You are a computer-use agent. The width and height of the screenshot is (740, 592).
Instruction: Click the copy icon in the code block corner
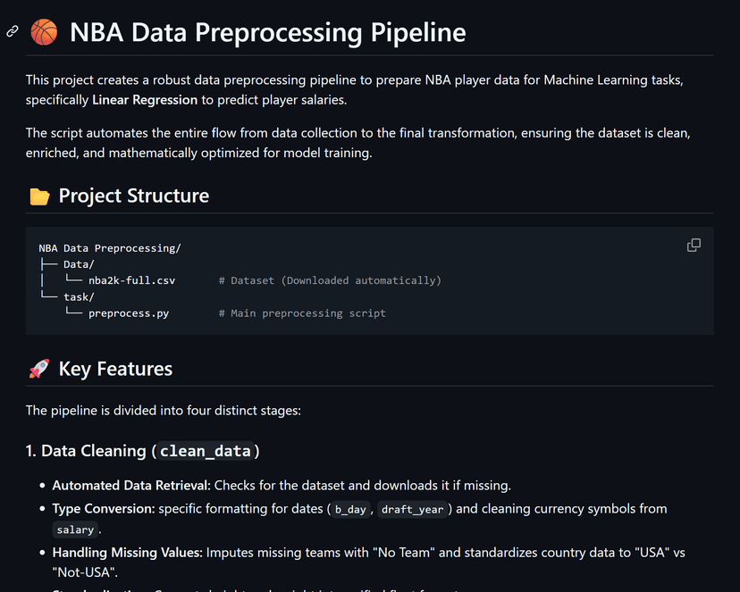pos(694,245)
